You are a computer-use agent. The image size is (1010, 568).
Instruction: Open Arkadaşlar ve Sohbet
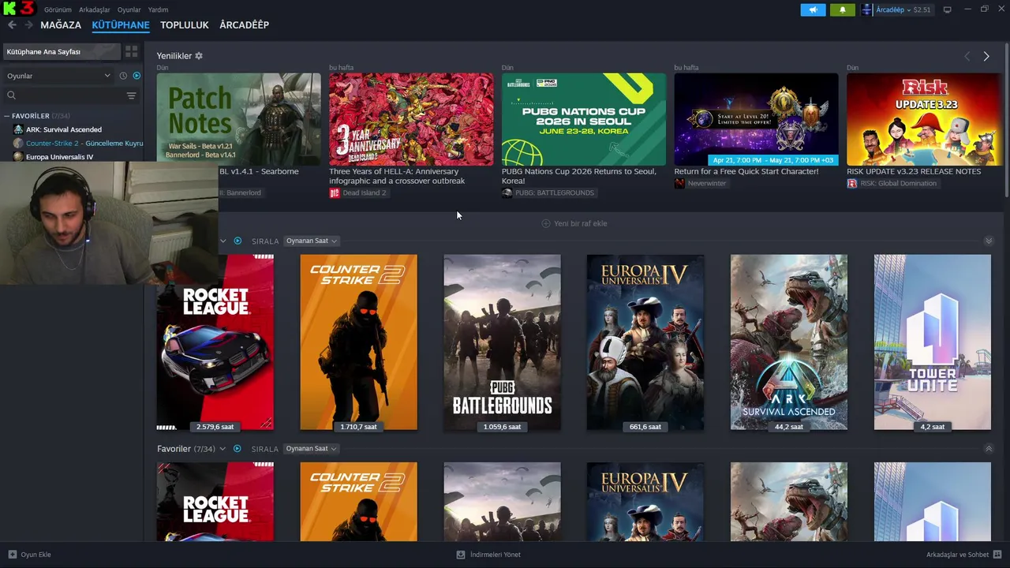[963, 555]
